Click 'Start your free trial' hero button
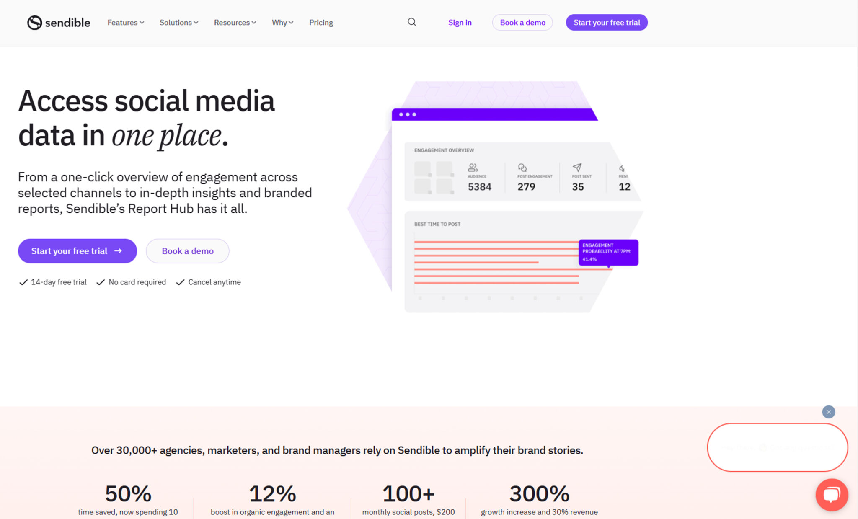This screenshot has width=858, height=519. point(77,251)
